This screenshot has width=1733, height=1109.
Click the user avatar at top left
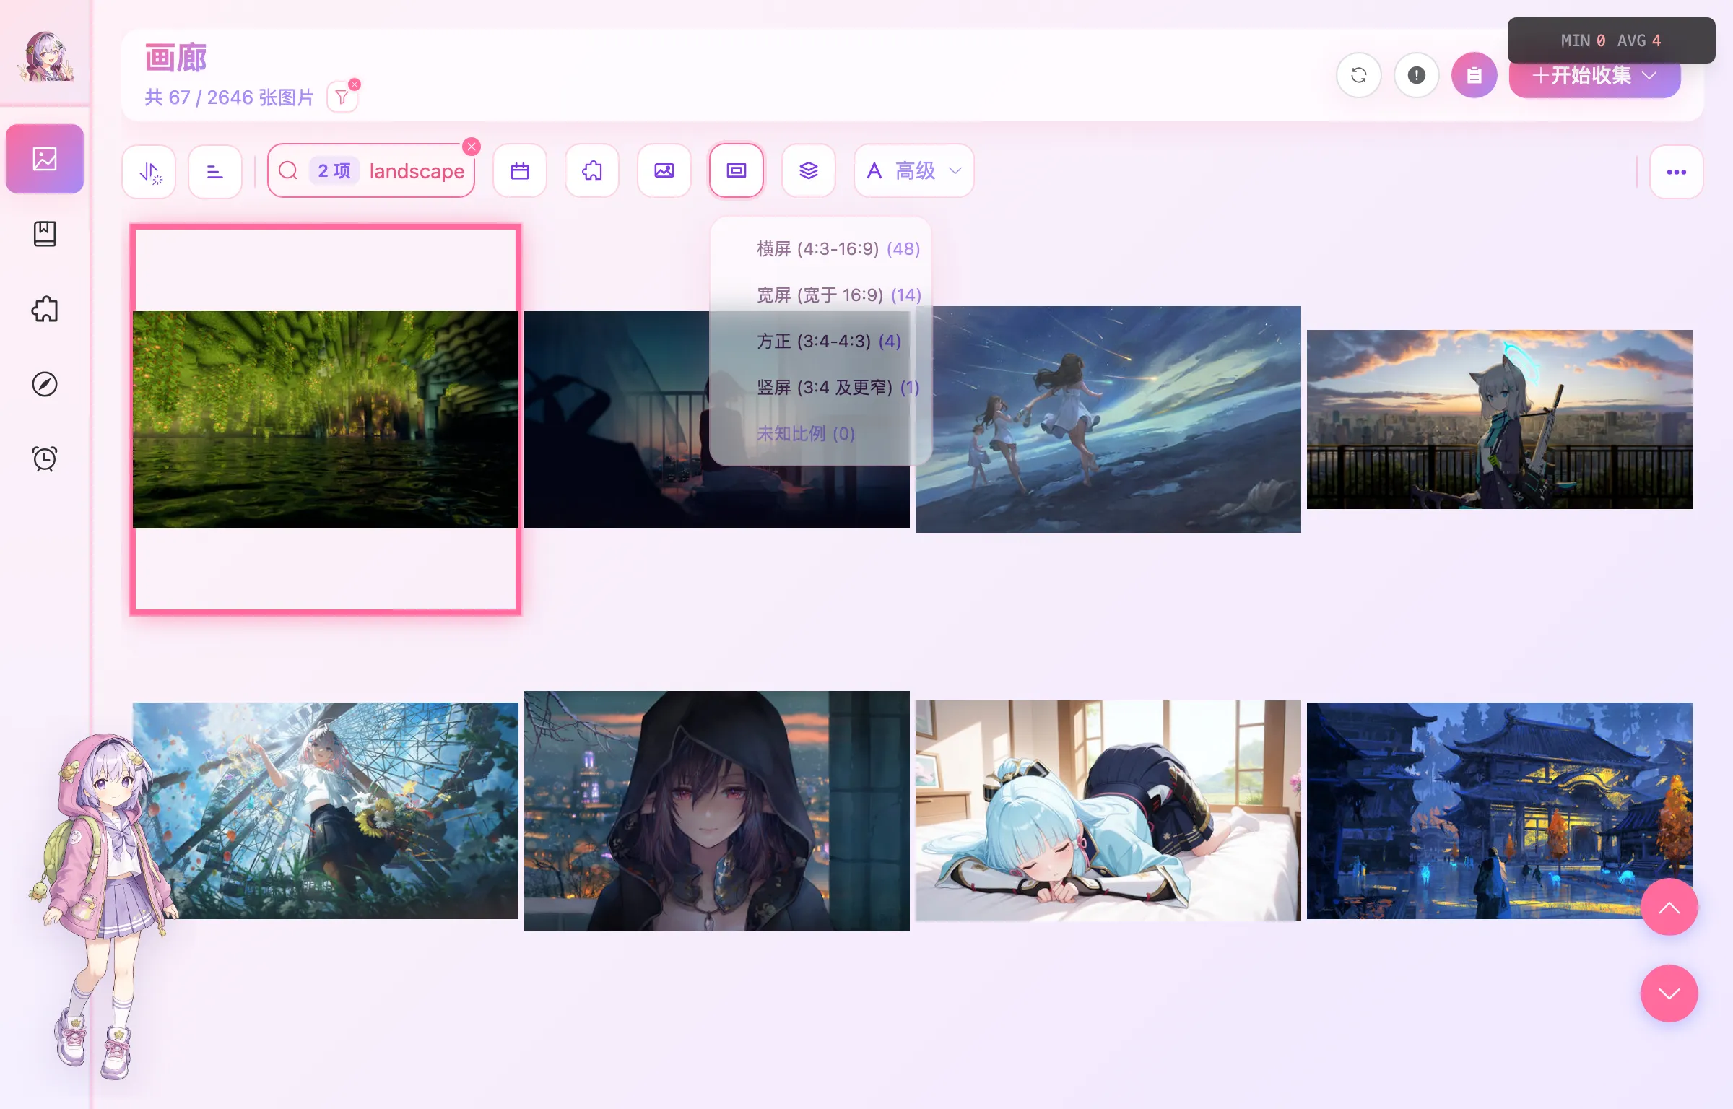tap(46, 56)
